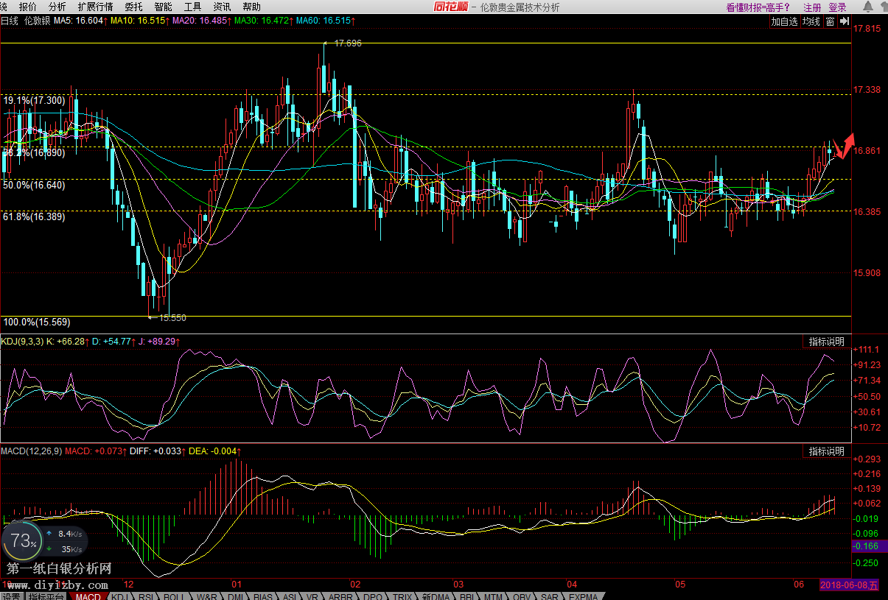Click the 登录 login link

[837, 7]
